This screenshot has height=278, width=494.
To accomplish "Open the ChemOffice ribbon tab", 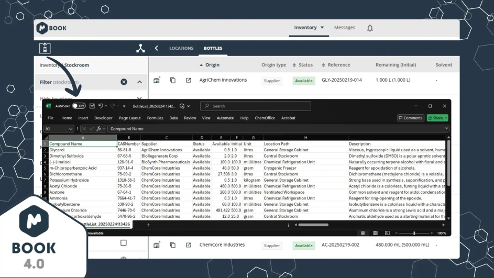I will click(265, 118).
